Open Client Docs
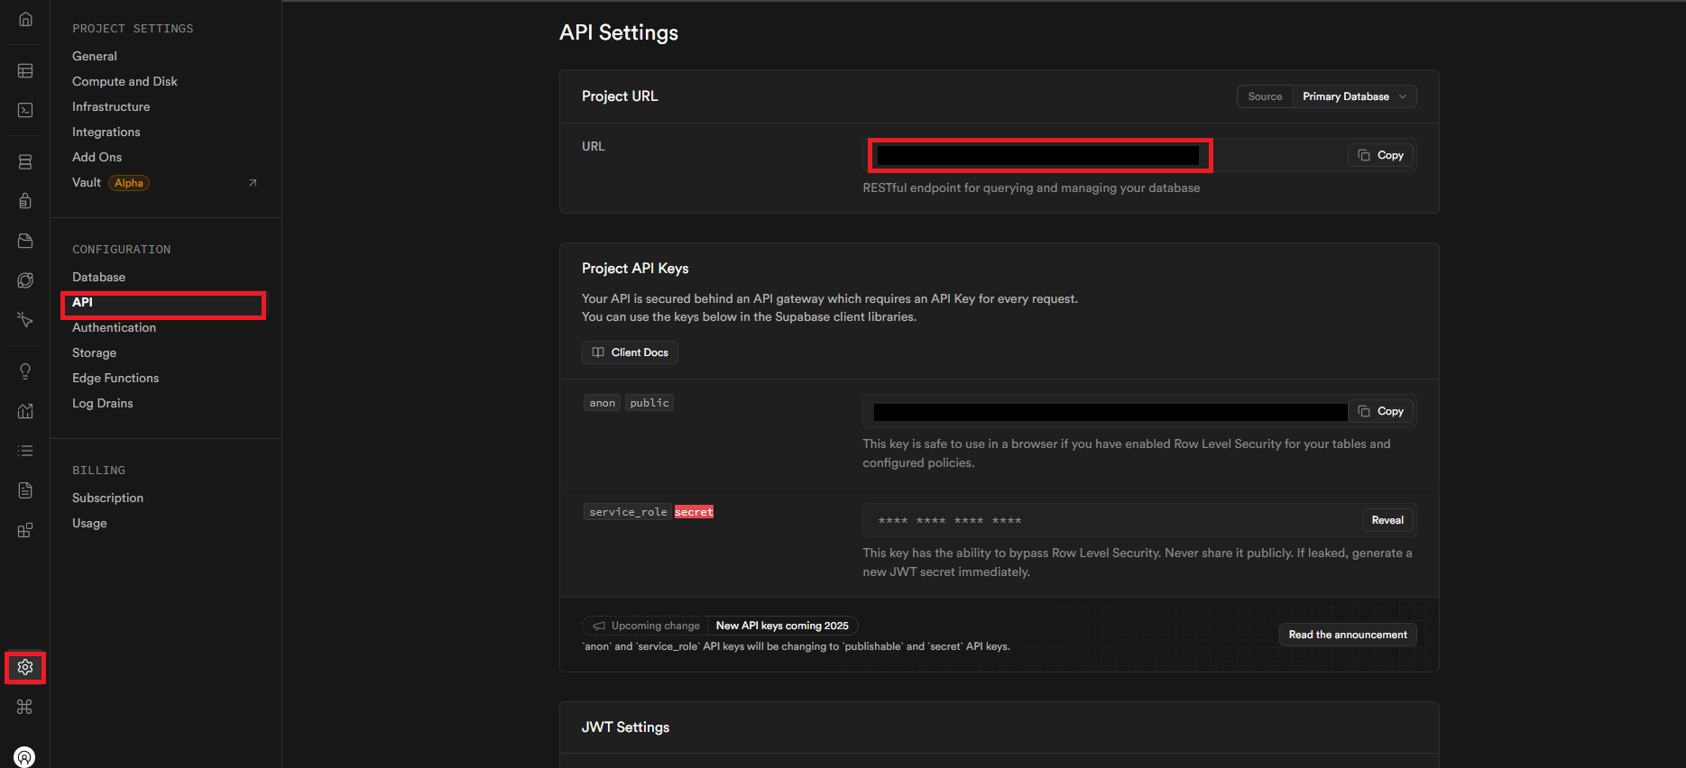Screen dimensions: 1686x768 pos(630,352)
